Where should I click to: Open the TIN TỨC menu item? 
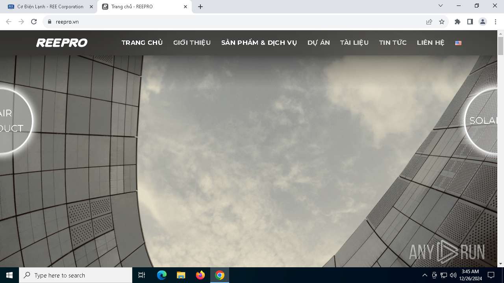(x=393, y=43)
